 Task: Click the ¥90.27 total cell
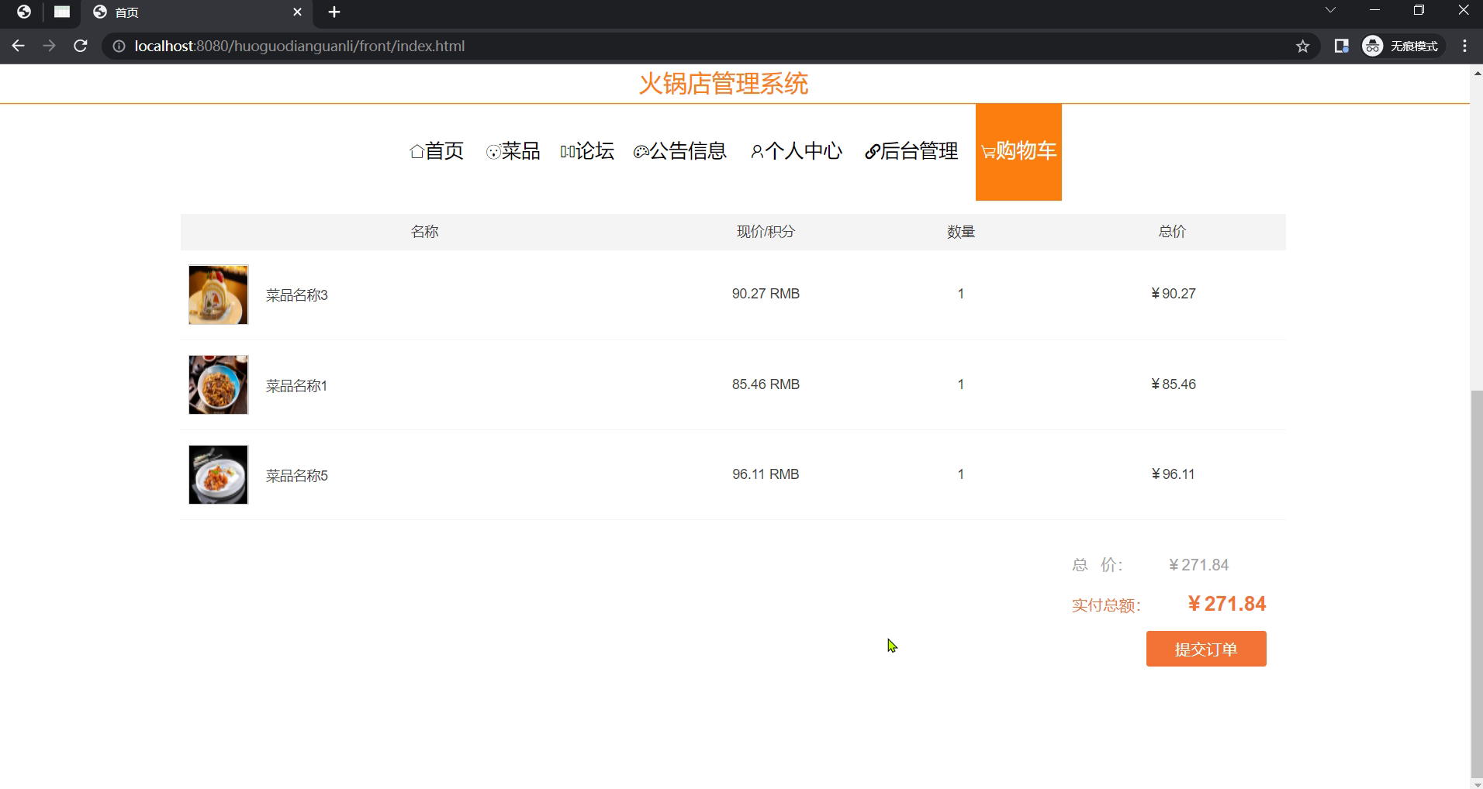point(1173,294)
